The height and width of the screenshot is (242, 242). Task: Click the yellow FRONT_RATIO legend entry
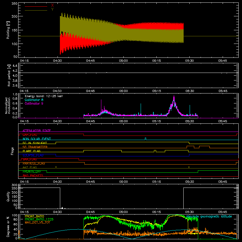pos(34,216)
